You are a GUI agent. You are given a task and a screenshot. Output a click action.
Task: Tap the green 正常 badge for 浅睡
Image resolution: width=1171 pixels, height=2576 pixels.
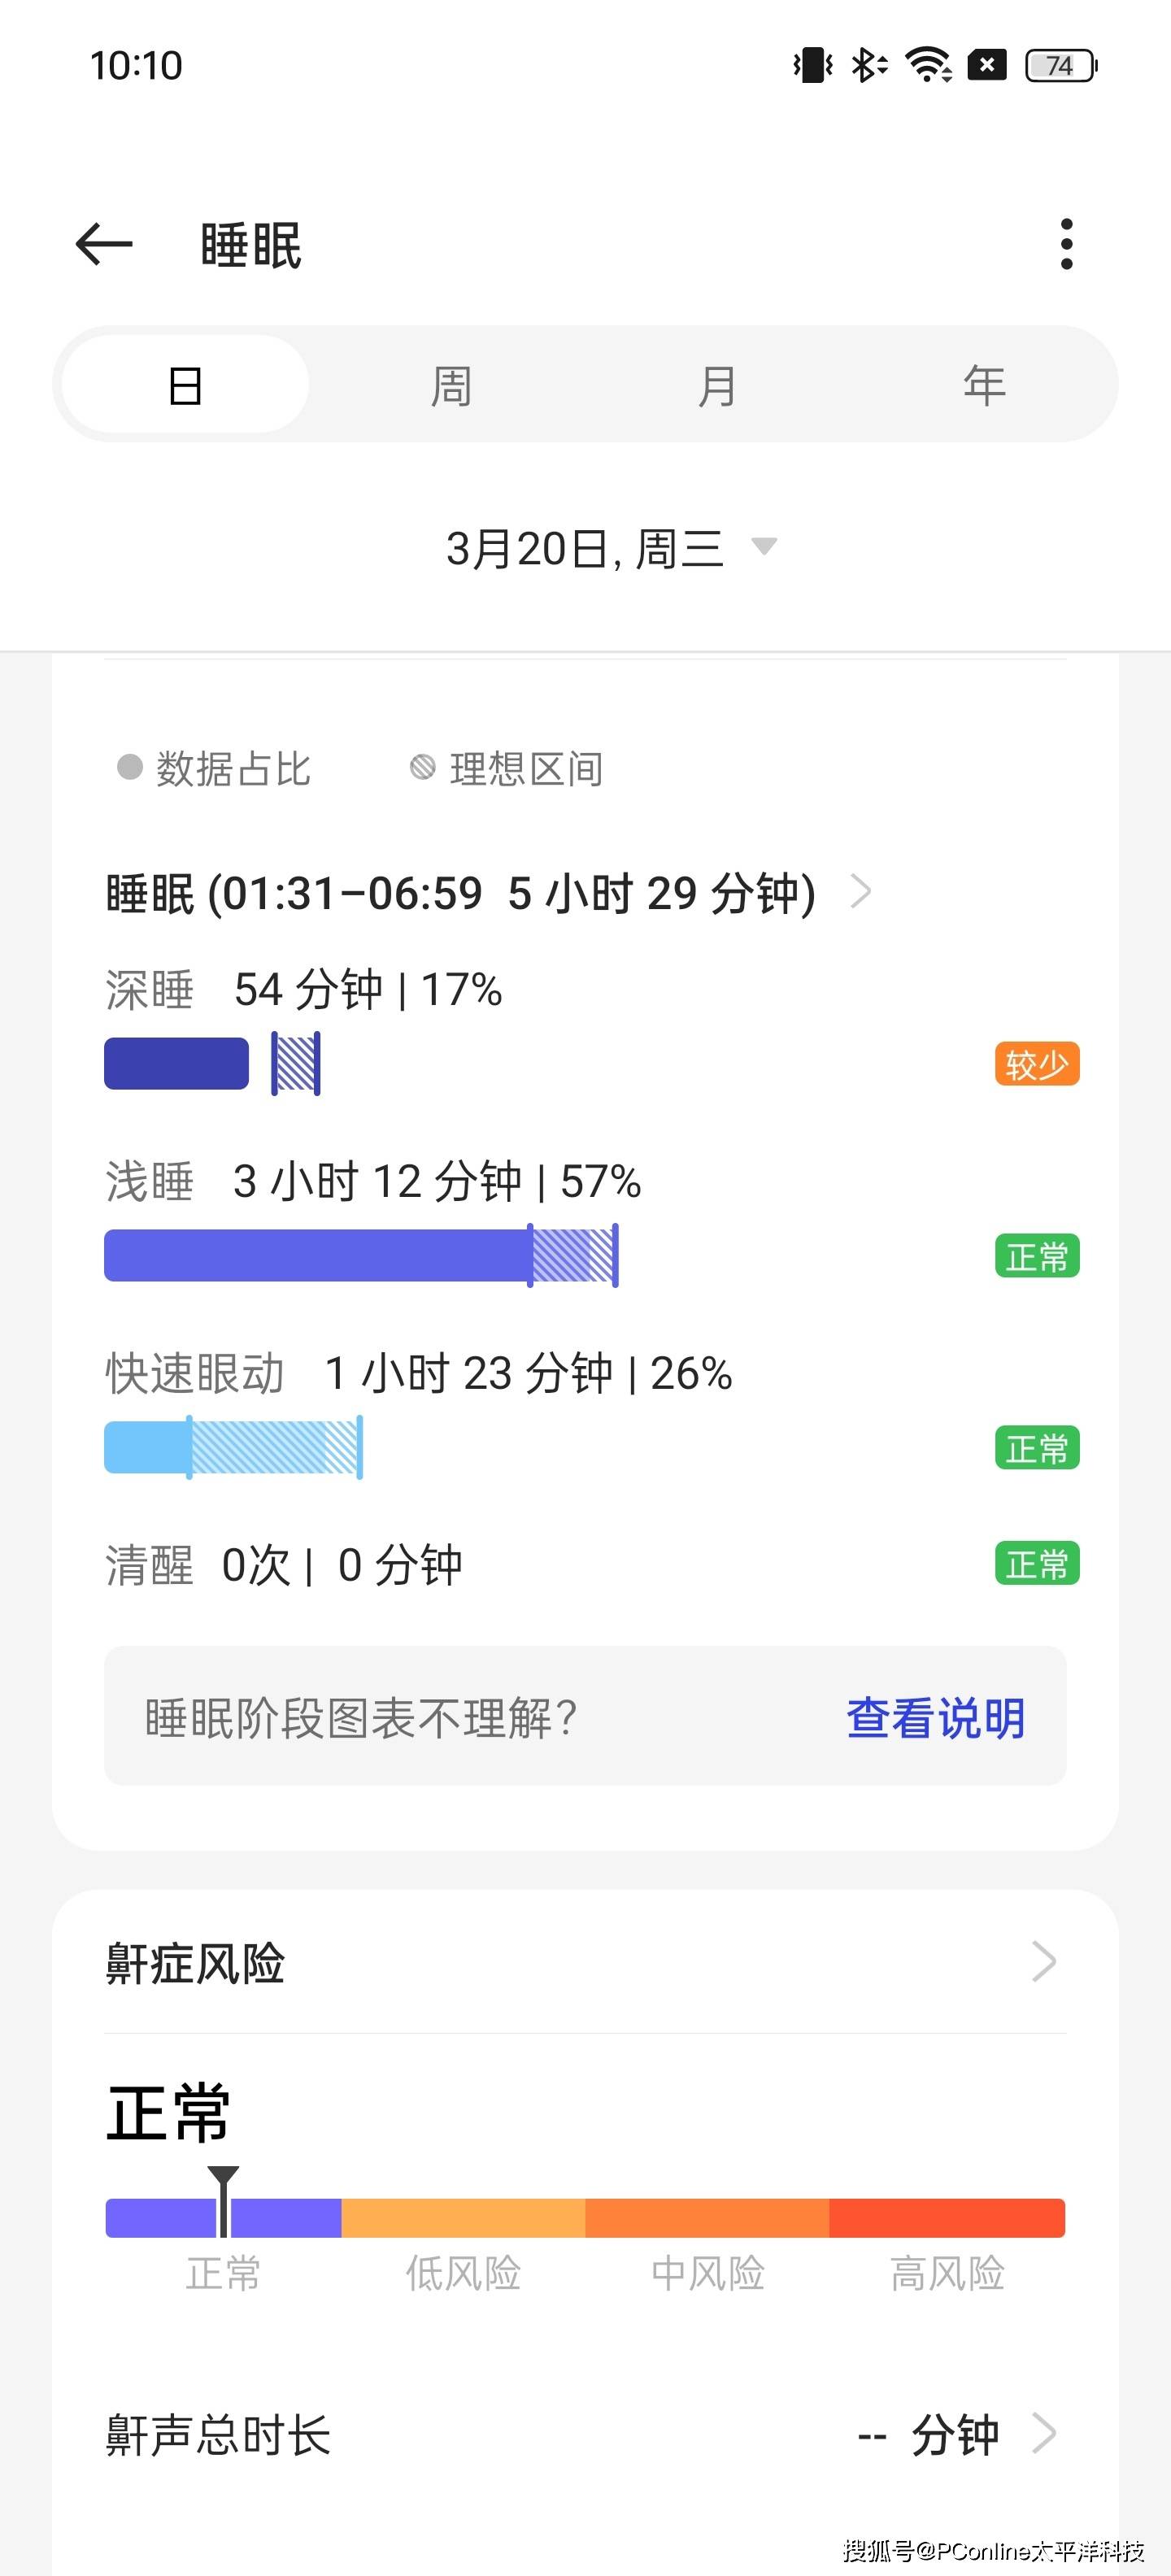(x=1036, y=1256)
